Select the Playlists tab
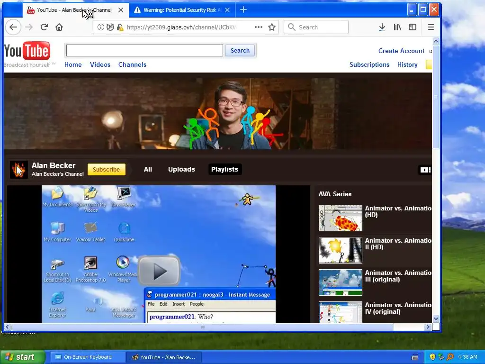485x364 pixels. tap(225, 169)
